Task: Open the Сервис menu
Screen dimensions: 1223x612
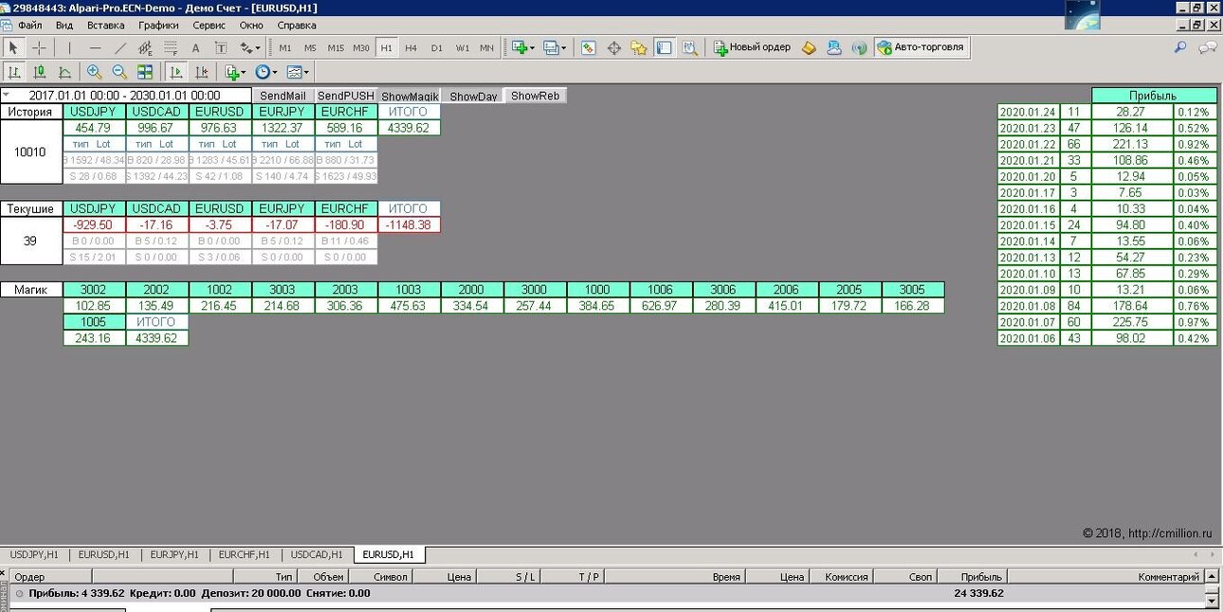Action: 209,25
